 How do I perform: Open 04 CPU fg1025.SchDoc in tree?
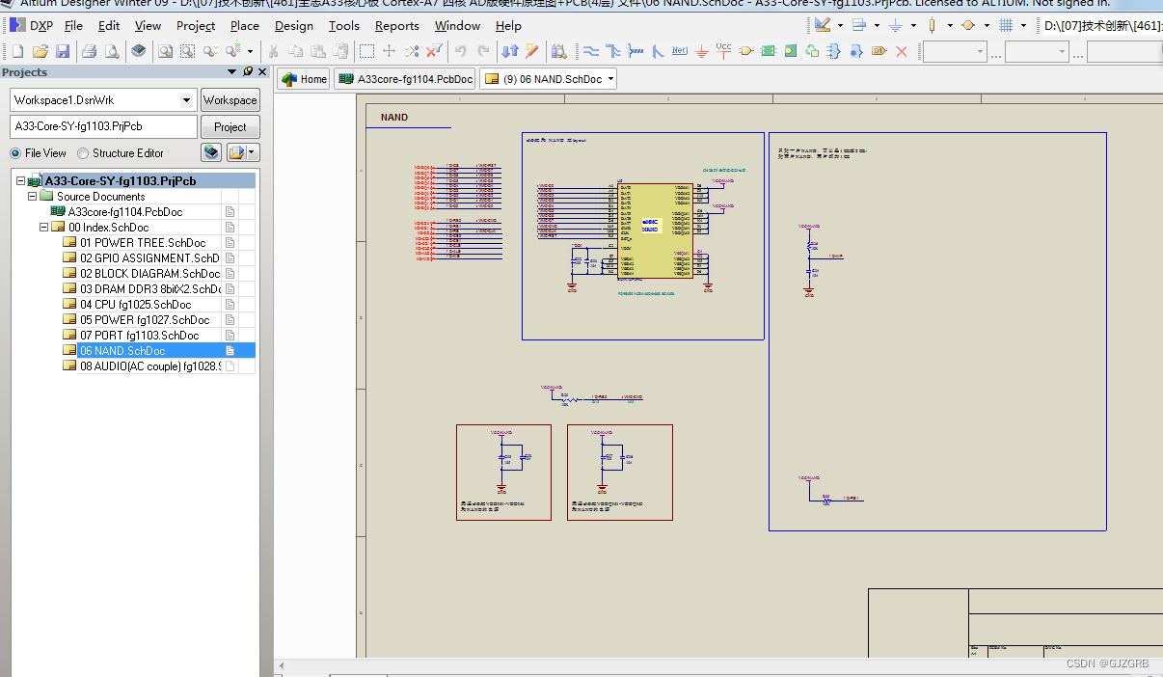tap(135, 305)
